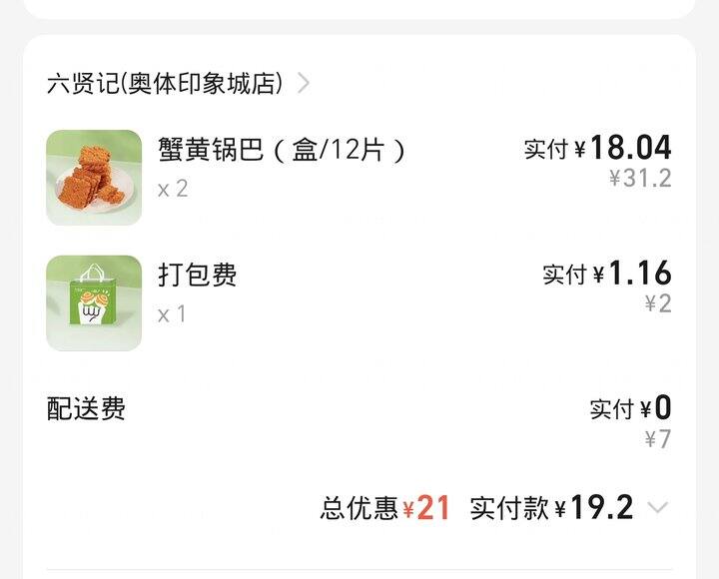Viewport: 719px width, 579px height.
Task: Click quantity x 1 under 打包费
Action: [172, 314]
